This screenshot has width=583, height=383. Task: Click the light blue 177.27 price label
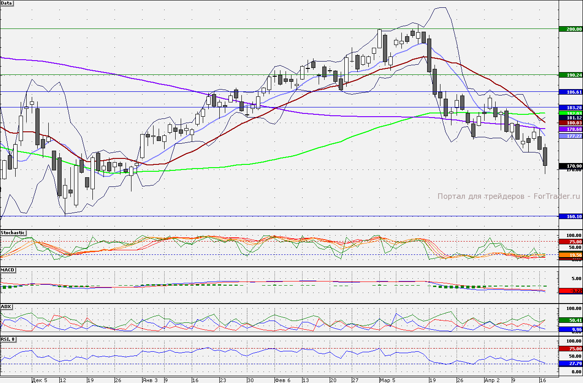[571, 136]
